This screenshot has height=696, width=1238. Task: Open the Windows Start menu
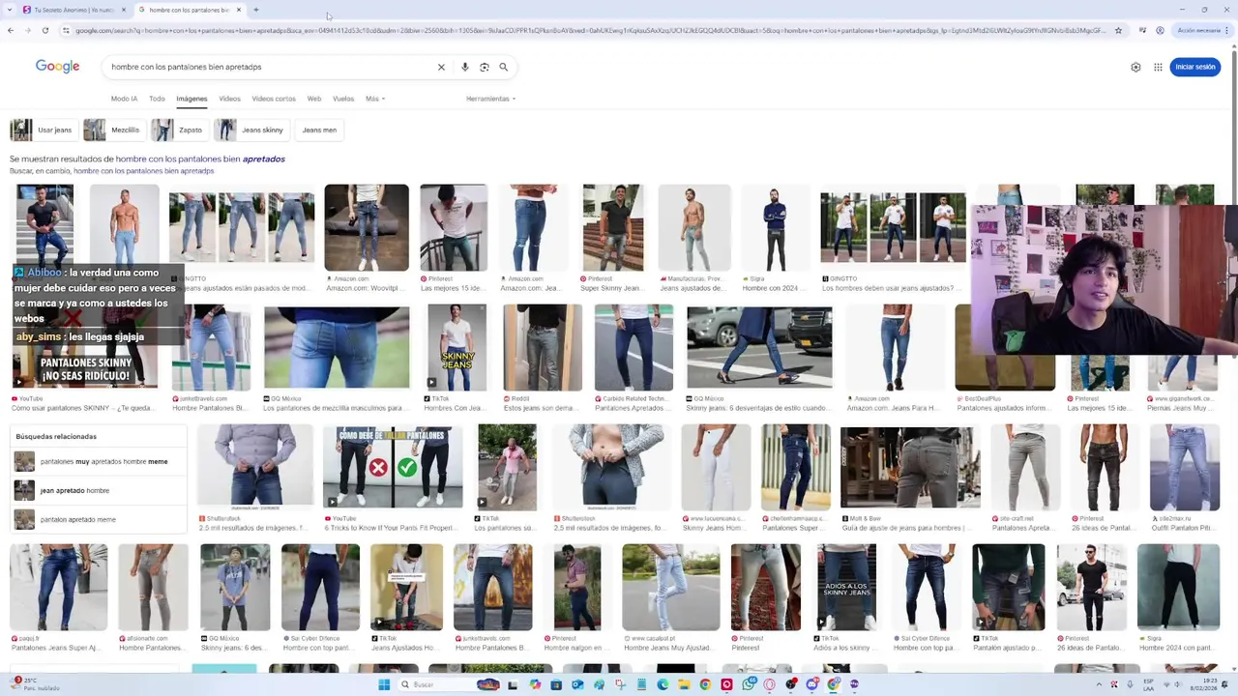384,684
